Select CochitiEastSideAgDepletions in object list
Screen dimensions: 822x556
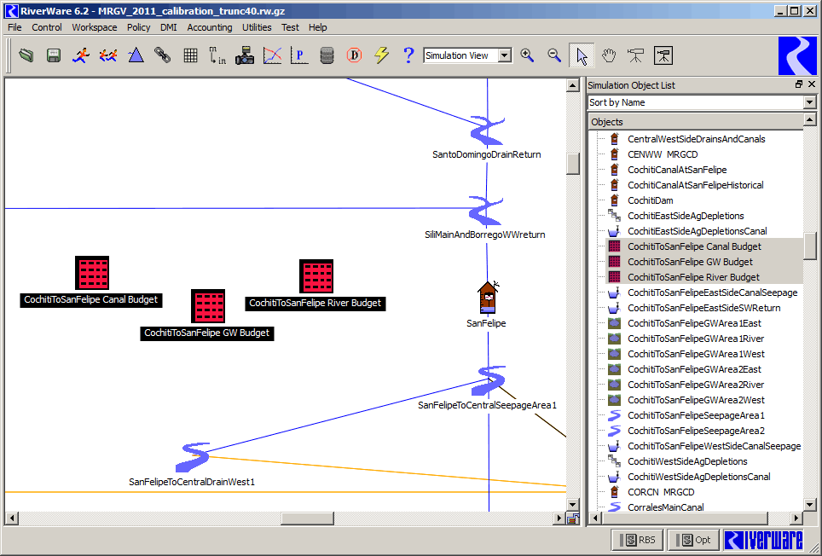pos(686,216)
